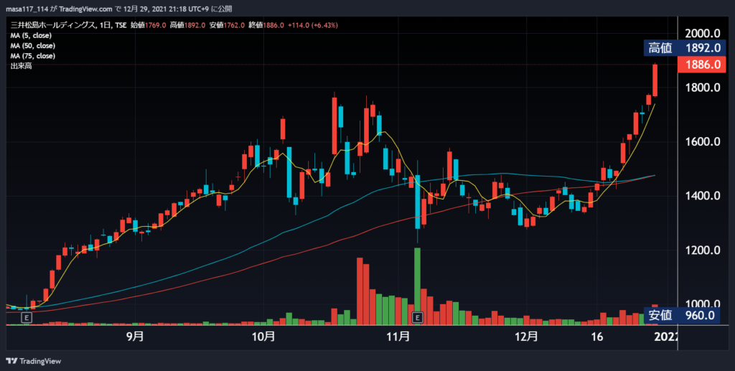Click the 1800.0 price axis value
735x371 pixels.
coord(703,88)
